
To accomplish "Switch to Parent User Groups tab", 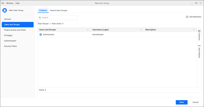I will [x=59, y=10].
